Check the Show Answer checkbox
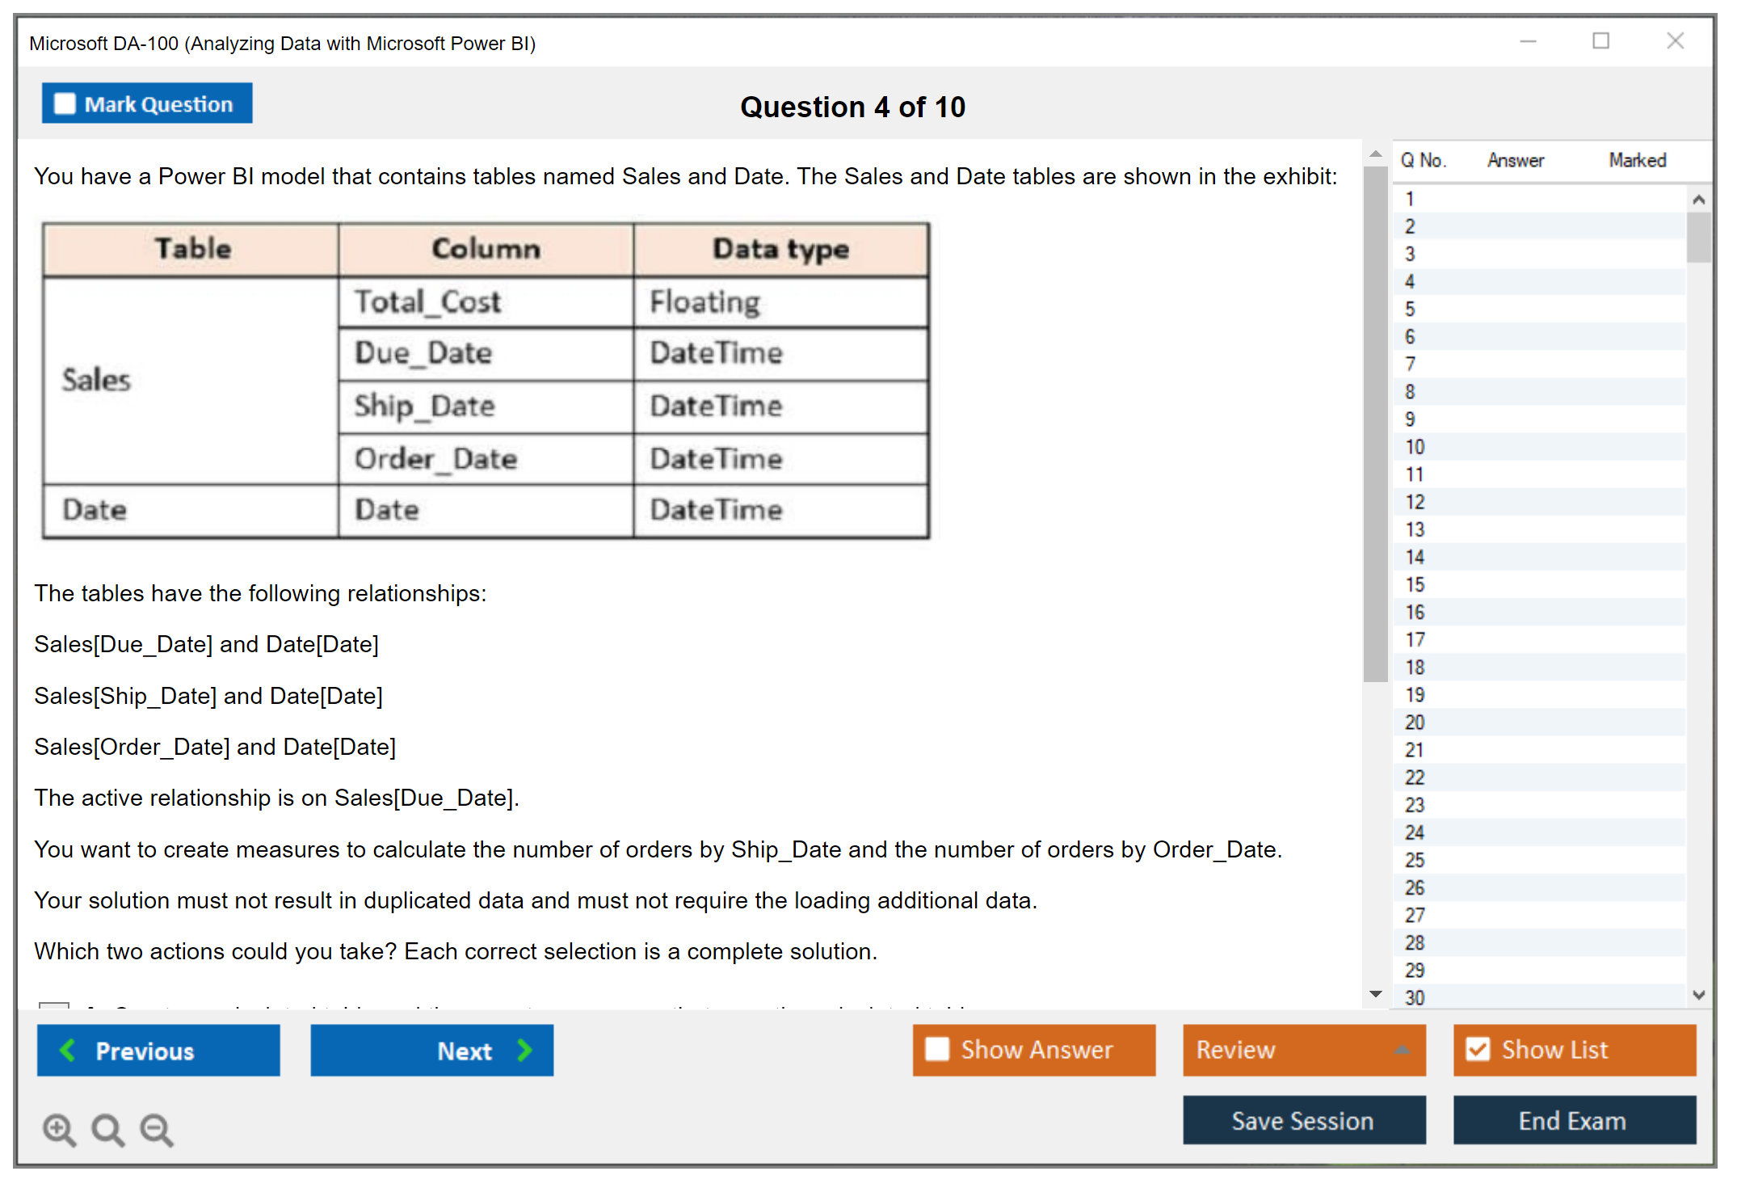 937,1049
